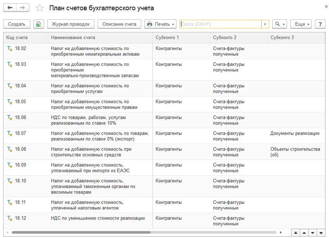Image resolution: width=329 pixels, height=238 pixels.
Task: Select account code 18.02
Action: point(21,48)
